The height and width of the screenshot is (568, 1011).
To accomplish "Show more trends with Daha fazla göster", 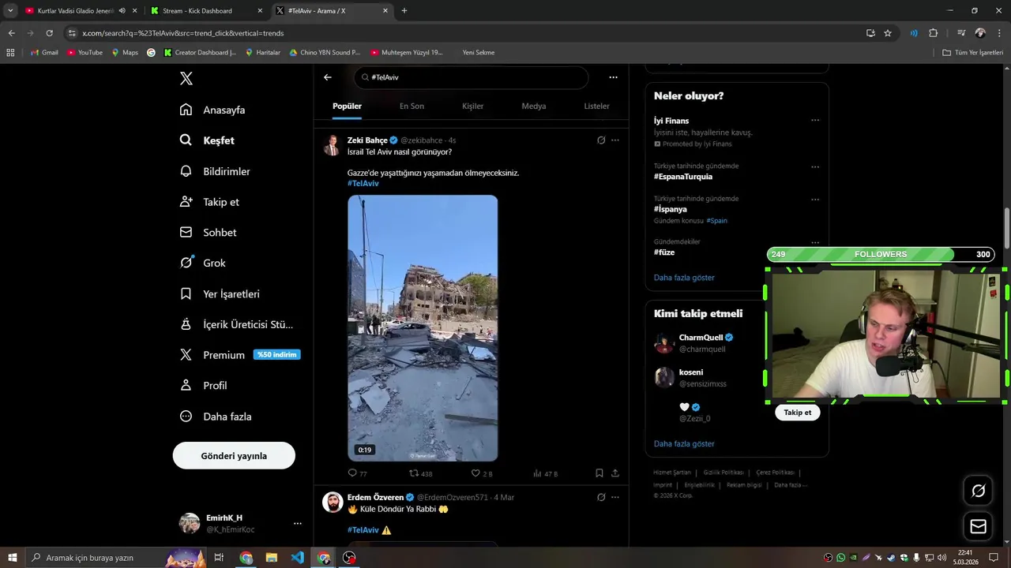I will click(684, 278).
